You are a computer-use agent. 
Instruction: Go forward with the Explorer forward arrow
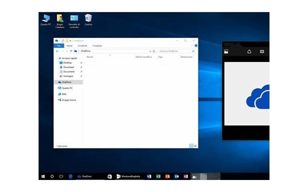63,51
